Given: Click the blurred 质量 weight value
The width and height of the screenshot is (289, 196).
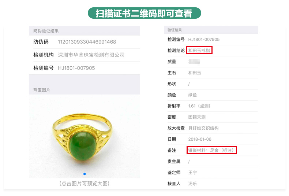Looking at the screenshot, I should pos(194,62).
